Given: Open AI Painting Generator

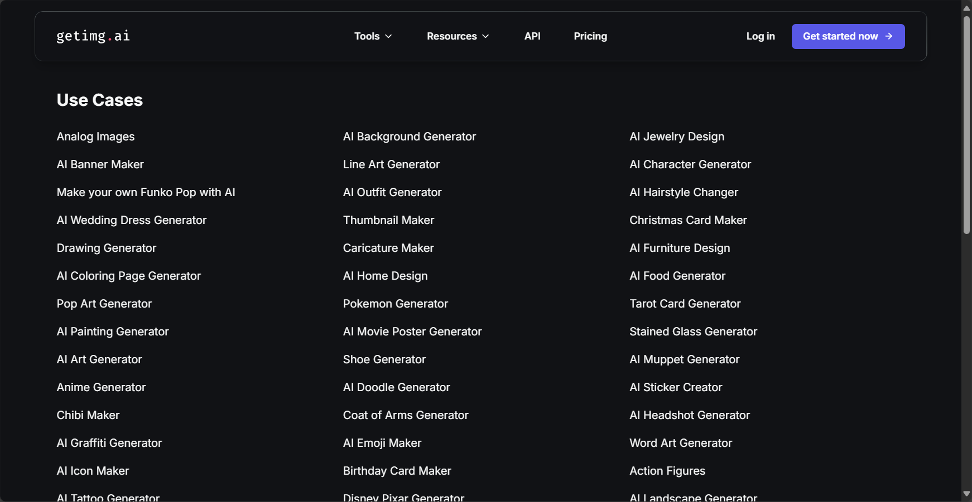Looking at the screenshot, I should tap(113, 332).
